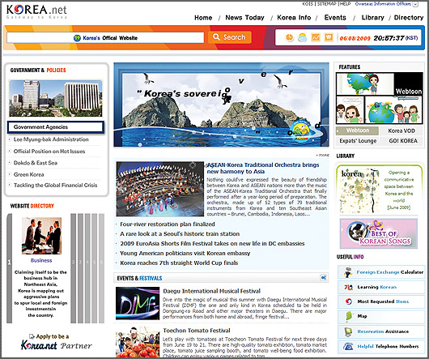Open the Korea Info menu
Image resolution: width=429 pixels, height=359 pixels.
point(294,18)
